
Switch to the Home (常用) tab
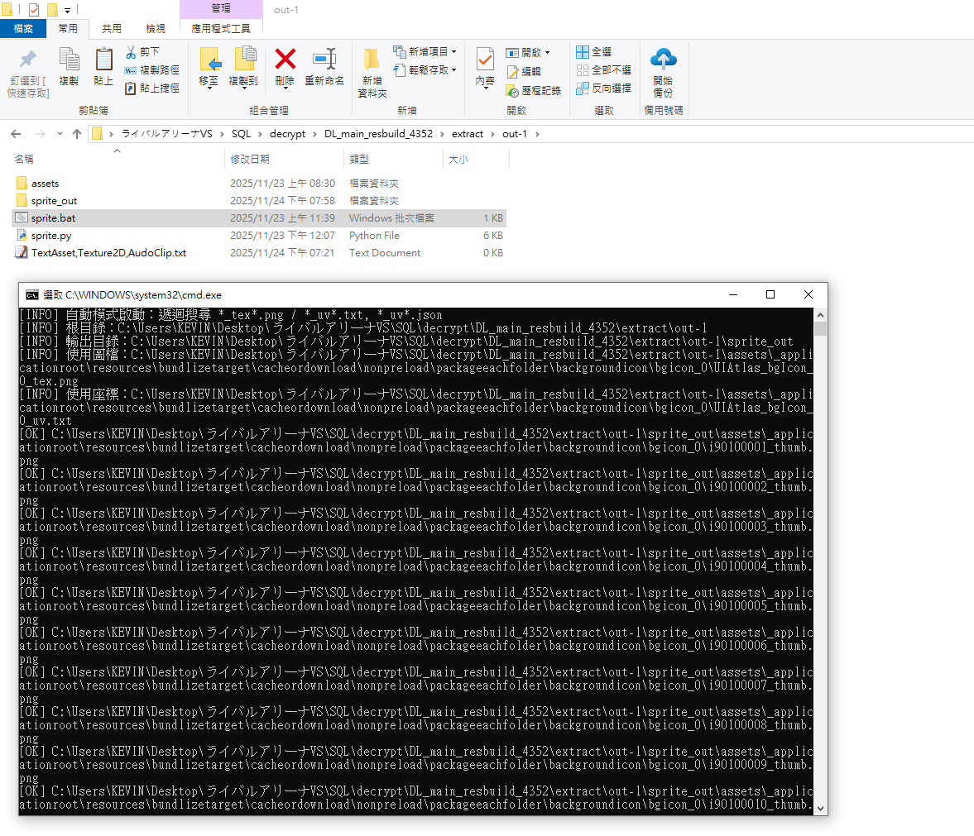(68, 29)
